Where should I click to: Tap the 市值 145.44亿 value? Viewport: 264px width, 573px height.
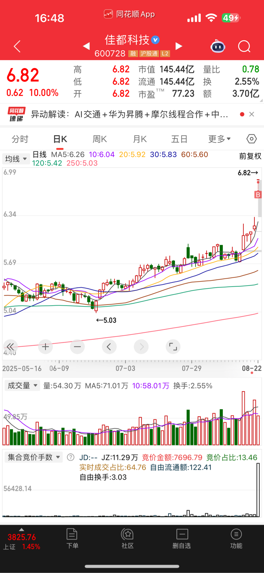point(177,70)
